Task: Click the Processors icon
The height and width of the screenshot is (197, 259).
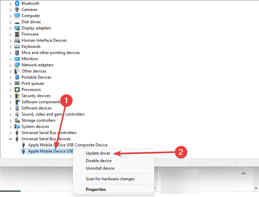Action: pyautogui.click(x=17, y=90)
